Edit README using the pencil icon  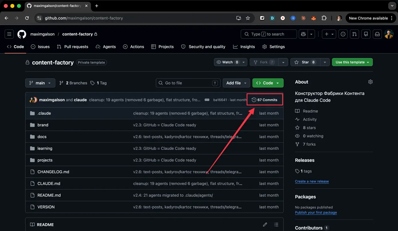click(x=265, y=225)
